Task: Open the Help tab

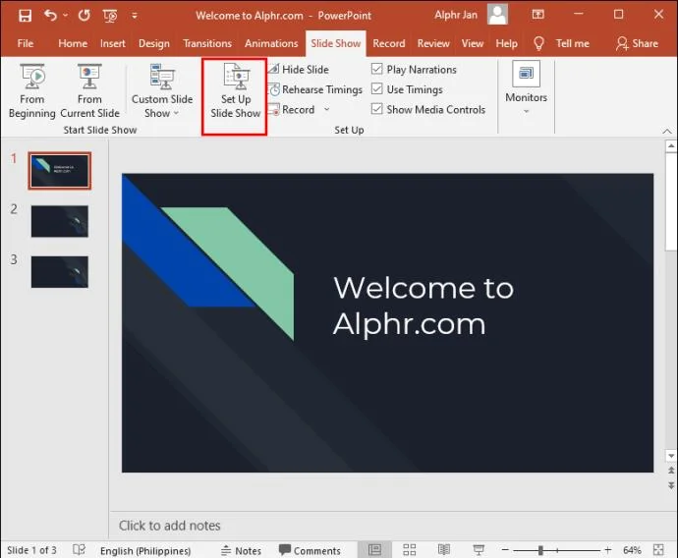Action: [x=506, y=43]
